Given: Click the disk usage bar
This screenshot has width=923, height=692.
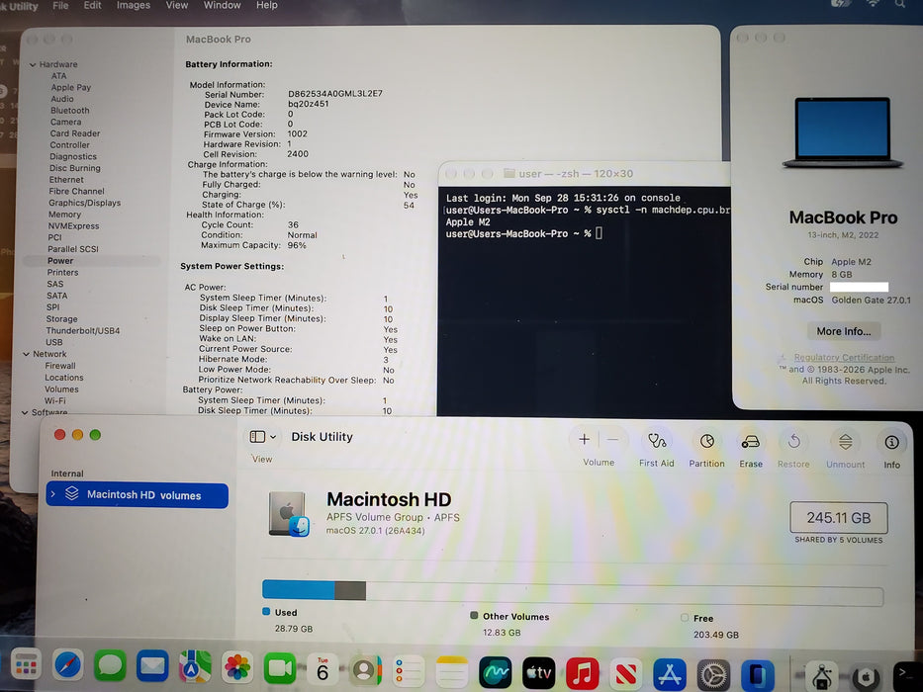Looking at the screenshot, I should [573, 592].
